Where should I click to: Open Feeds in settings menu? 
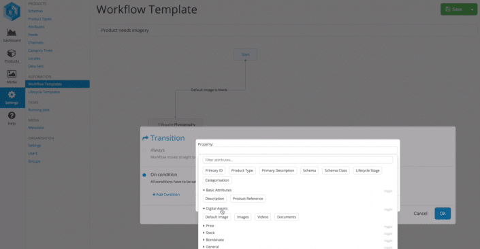click(x=33, y=35)
